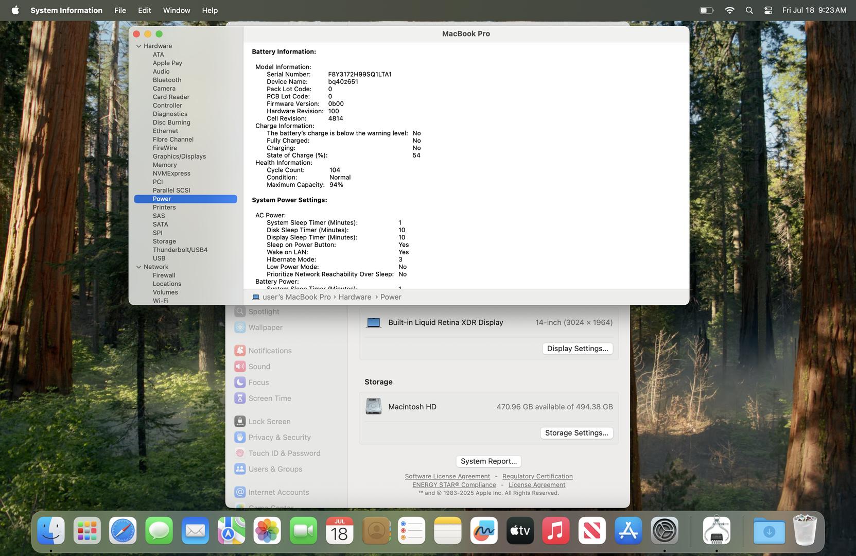The width and height of the screenshot is (856, 556).
Task: Click the Macintosh HD drive icon
Action: tap(374, 406)
